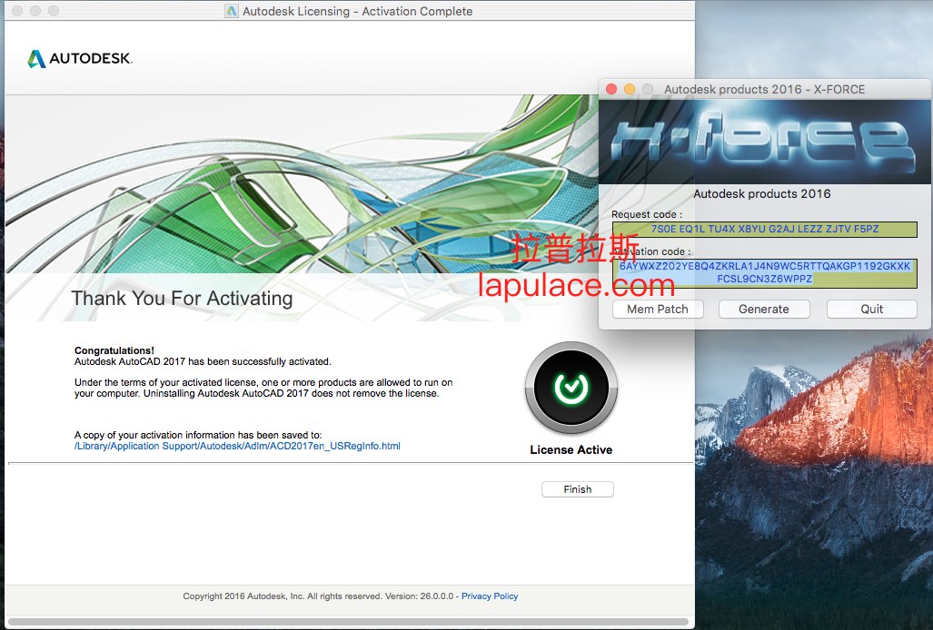Close the X-FORCE window with red button
933x630 pixels.
click(x=611, y=89)
